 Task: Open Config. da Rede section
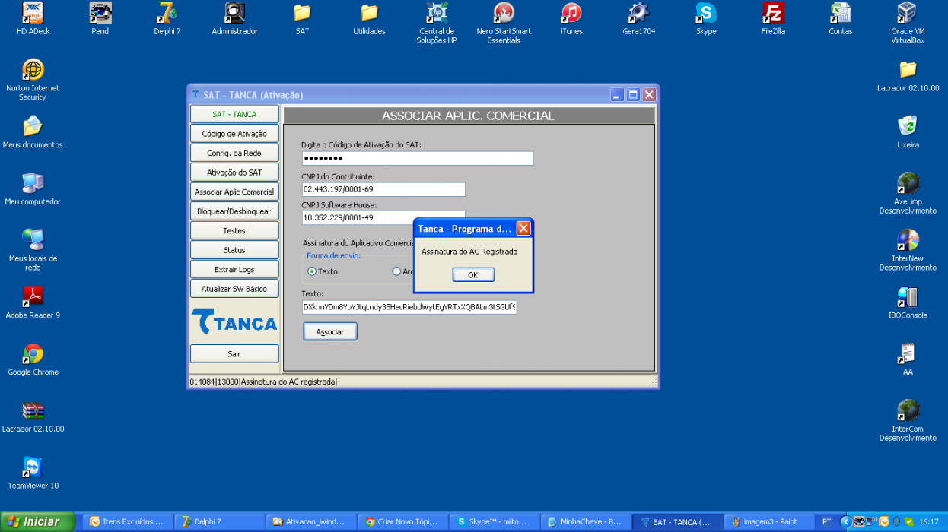tap(234, 153)
